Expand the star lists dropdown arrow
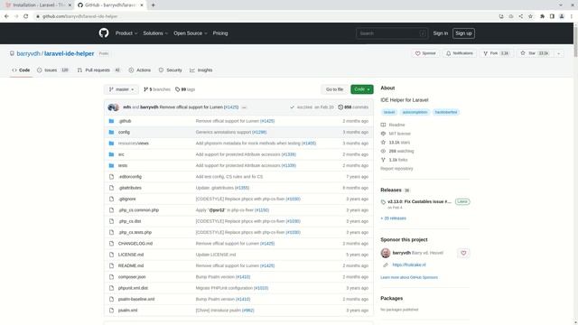 (x=558, y=53)
